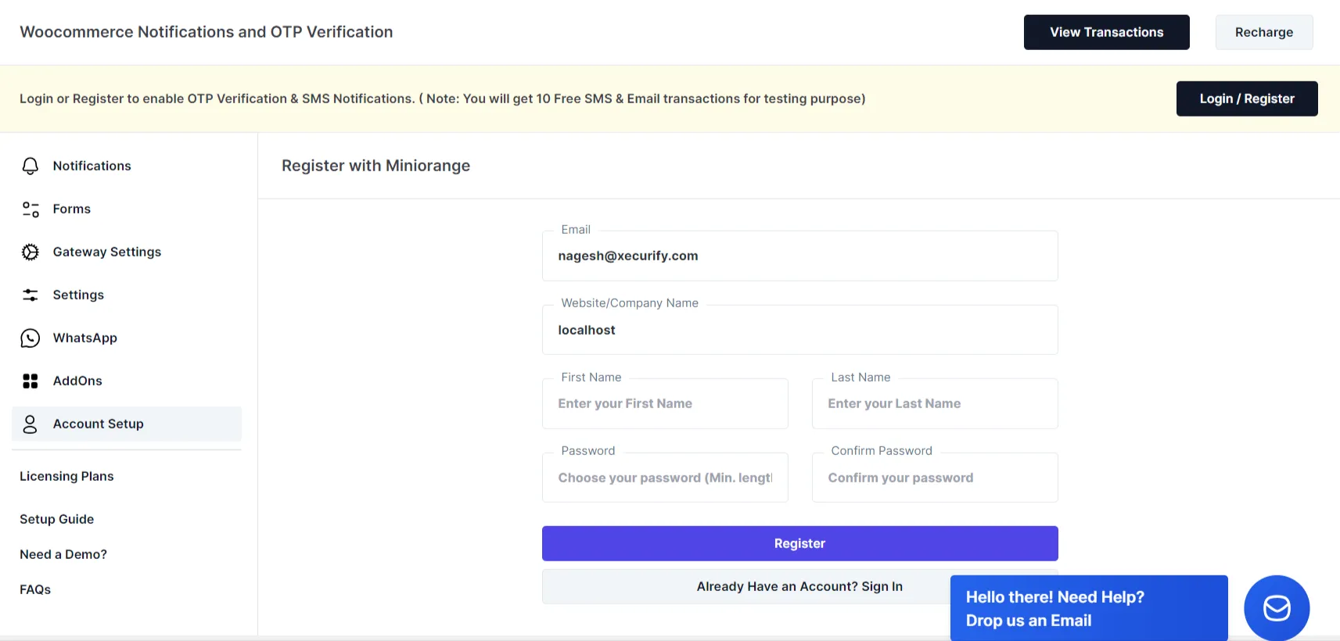Select AddOns in the sidebar
Viewport: 1340px width, 641px height.
pos(127,381)
